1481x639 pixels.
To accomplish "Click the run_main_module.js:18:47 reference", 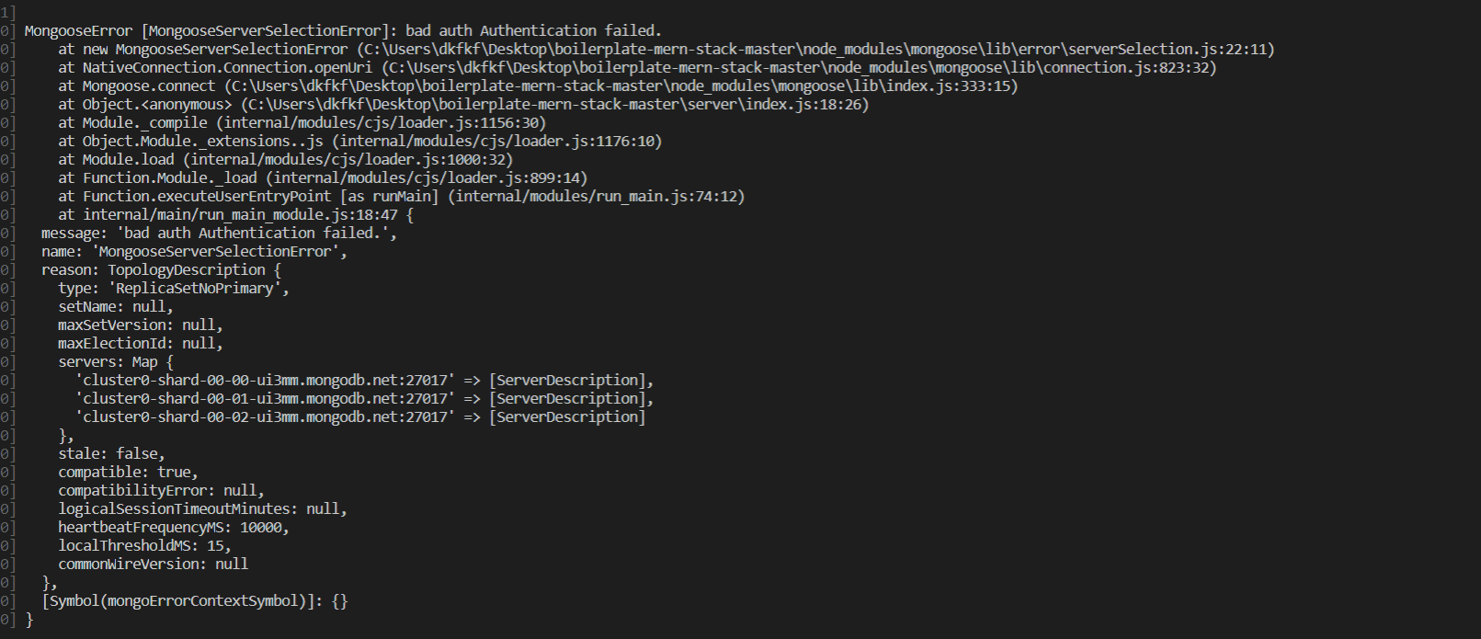I will pos(241,215).
